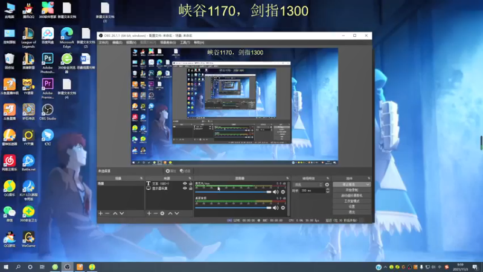Move the scene down in Scenes panel

click(x=122, y=213)
